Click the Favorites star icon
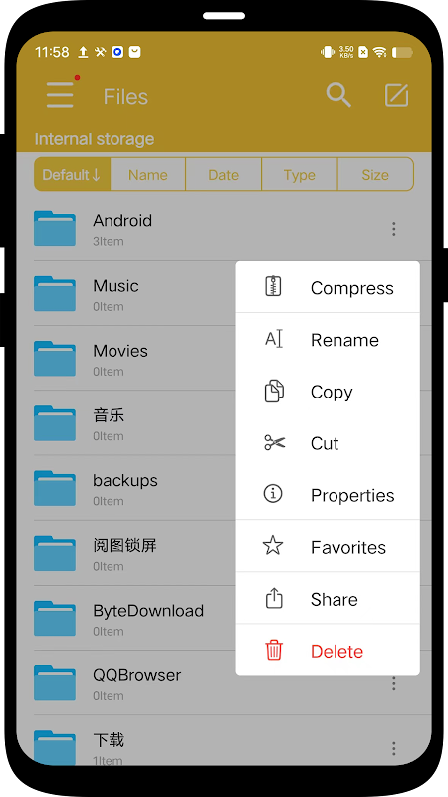 (273, 545)
